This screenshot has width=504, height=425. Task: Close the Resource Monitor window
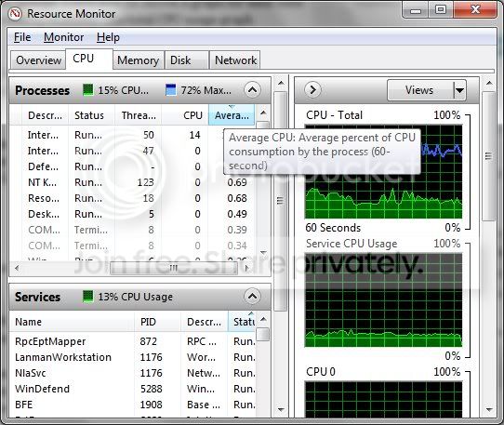click(475, 10)
